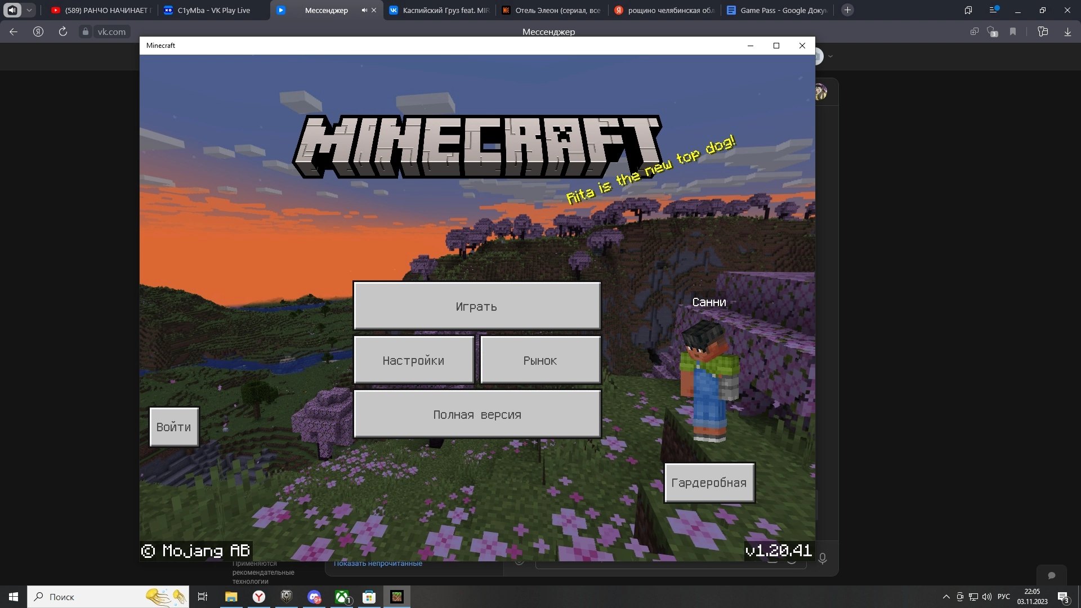Open the browser protection shield icon
Image resolution: width=1081 pixels, height=608 pixels.
click(992, 32)
